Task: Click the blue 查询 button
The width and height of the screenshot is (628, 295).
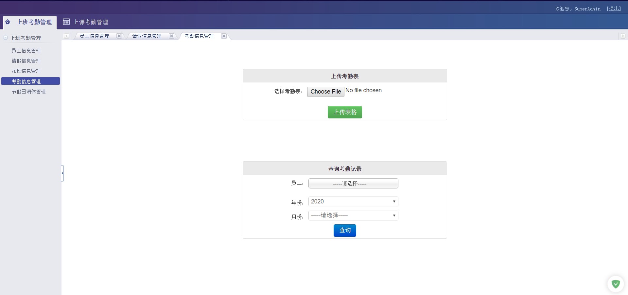Action: click(345, 231)
